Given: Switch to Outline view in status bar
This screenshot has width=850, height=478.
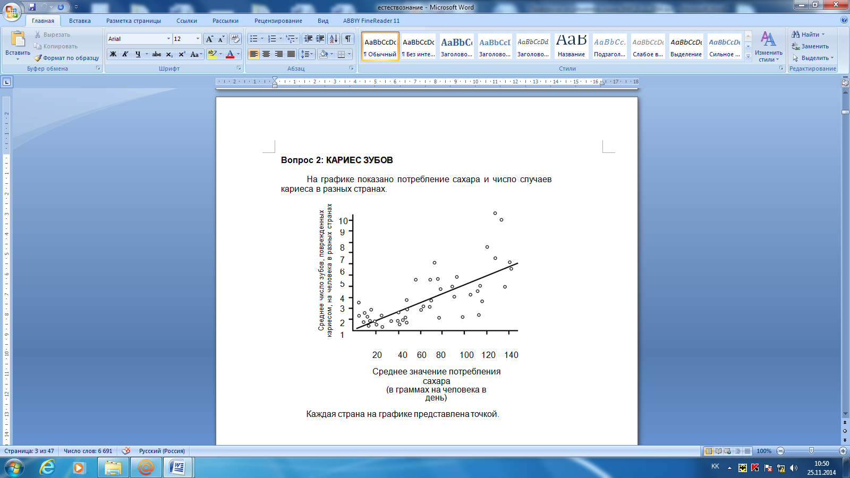Looking at the screenshot, I should click(737, 451).
